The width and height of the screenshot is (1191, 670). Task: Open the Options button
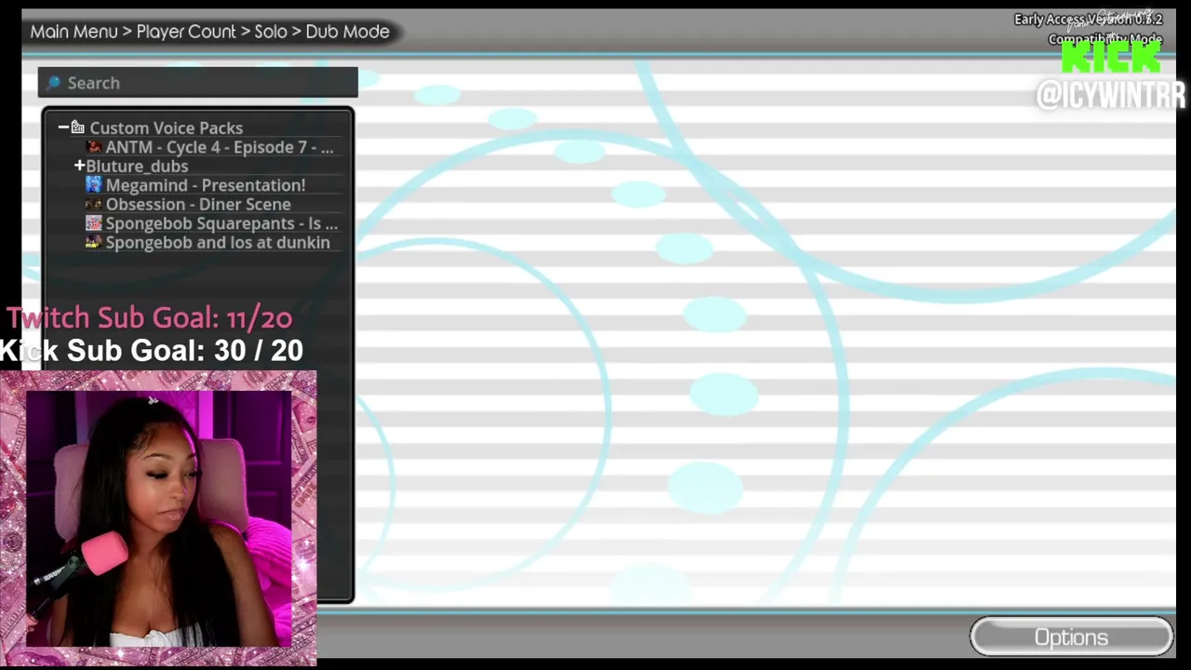tap(1071, 637)
